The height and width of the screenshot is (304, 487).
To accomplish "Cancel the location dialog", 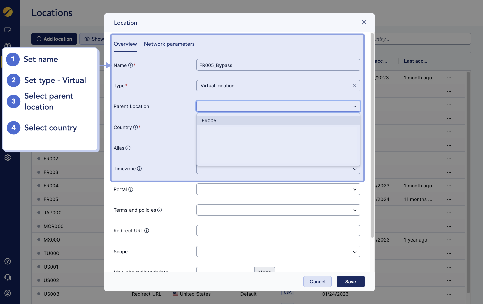I will [x=317, y=282].
